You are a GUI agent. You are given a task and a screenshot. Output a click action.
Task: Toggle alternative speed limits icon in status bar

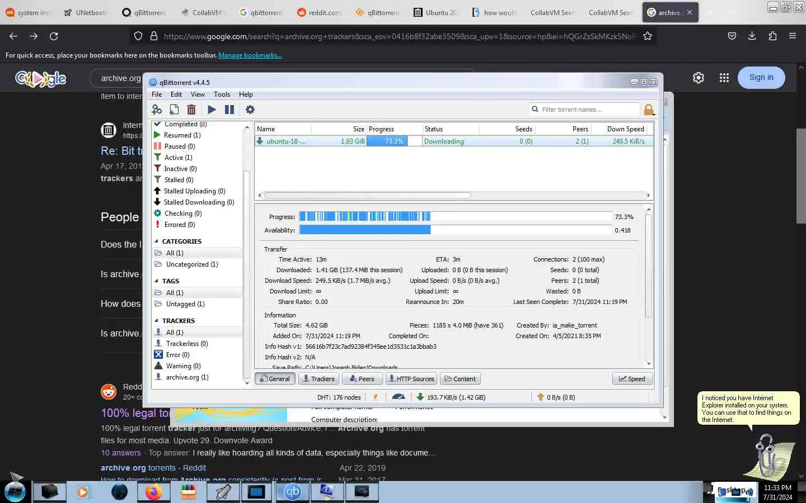pyautogui.click(x=398, y=397)
